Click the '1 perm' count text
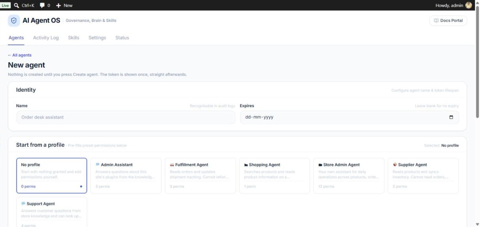Image resolution: width=480 pixels, height=227 pixels. point(250,186)
